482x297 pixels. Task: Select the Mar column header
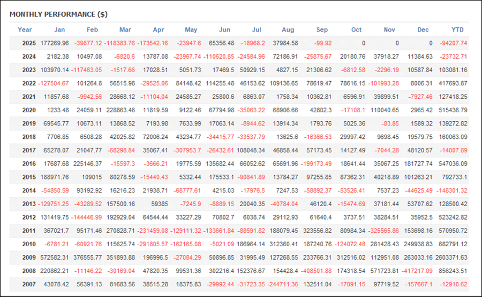point(125,30)
